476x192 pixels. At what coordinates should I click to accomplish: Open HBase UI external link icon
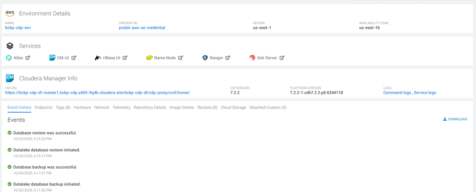[x=125, y=58]
